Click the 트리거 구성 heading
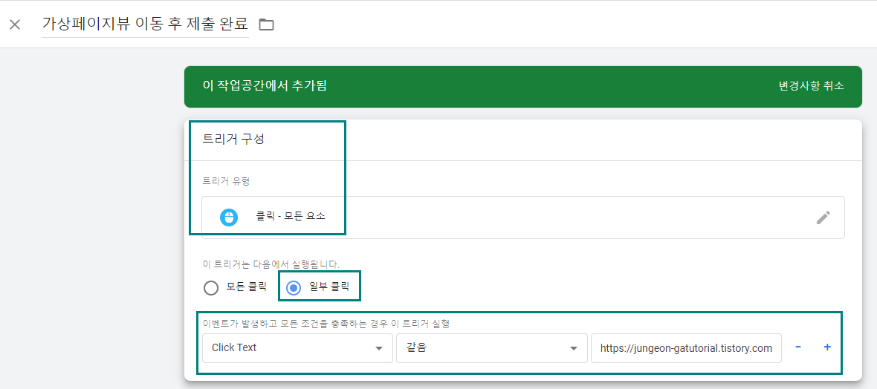This screenshot has height=389, width=877. point(233,139)
